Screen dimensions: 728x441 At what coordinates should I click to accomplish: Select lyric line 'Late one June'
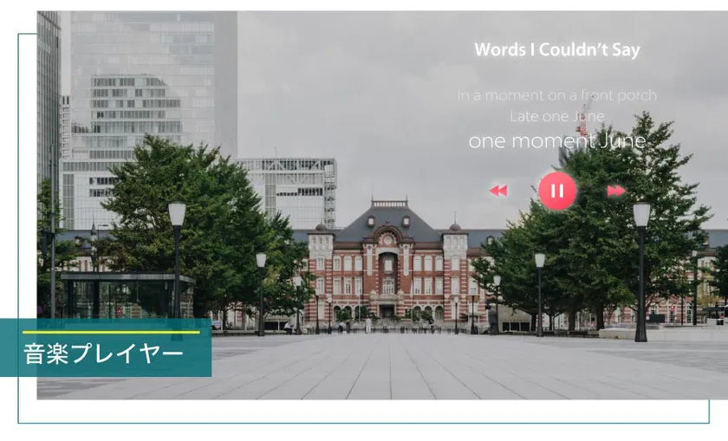(x=557, y=116)
